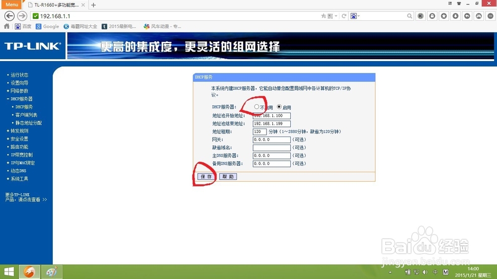Click the browser forward arrow
This screenshot has width=497, height=279.
(22, 16)
